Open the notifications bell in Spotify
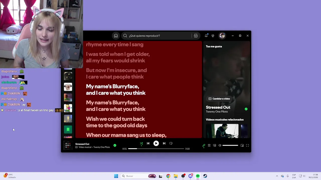 pyautogui.click(x=206, y=36)
